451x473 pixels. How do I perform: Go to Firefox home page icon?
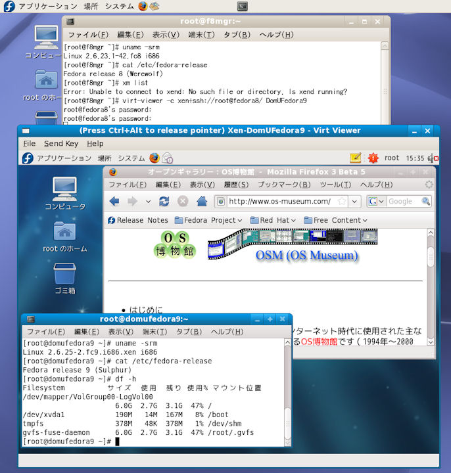pyautogui.click(x=202, y=201)
